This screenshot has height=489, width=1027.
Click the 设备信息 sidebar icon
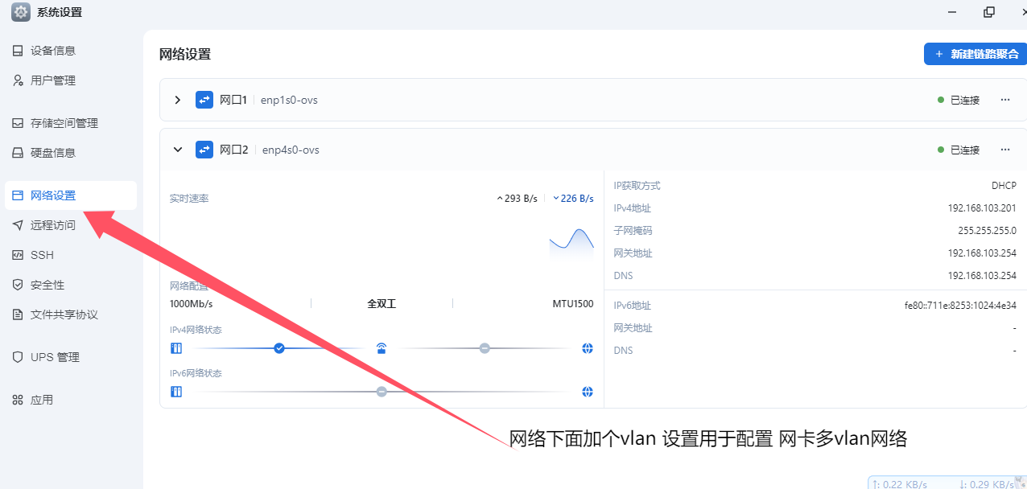click(x=18, y=51)
